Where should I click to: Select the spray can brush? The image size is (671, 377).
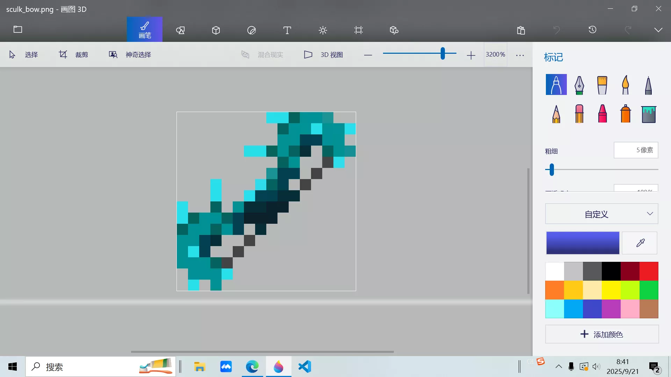coord(625,114)
